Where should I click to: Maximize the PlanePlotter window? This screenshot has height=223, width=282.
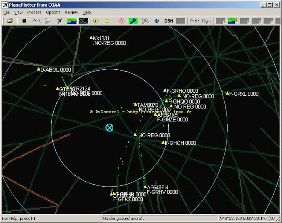(x=270, y=5)
